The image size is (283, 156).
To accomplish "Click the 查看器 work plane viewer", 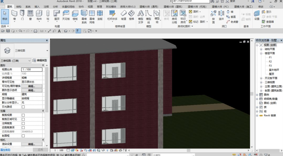I will [x=268, y=22].
